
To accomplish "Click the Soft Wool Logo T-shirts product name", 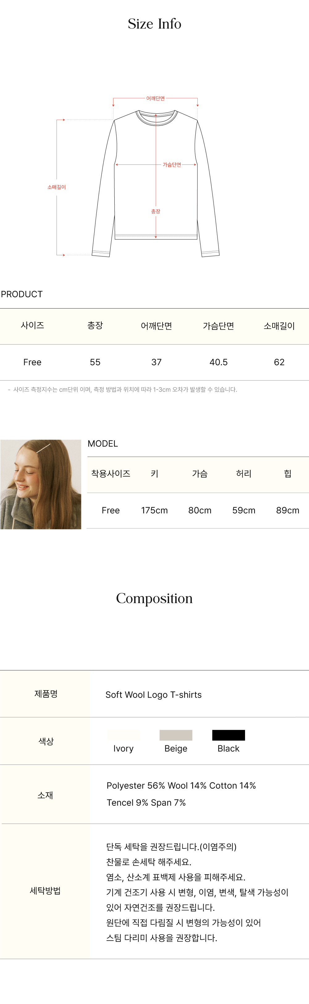I will coord(154,695).
